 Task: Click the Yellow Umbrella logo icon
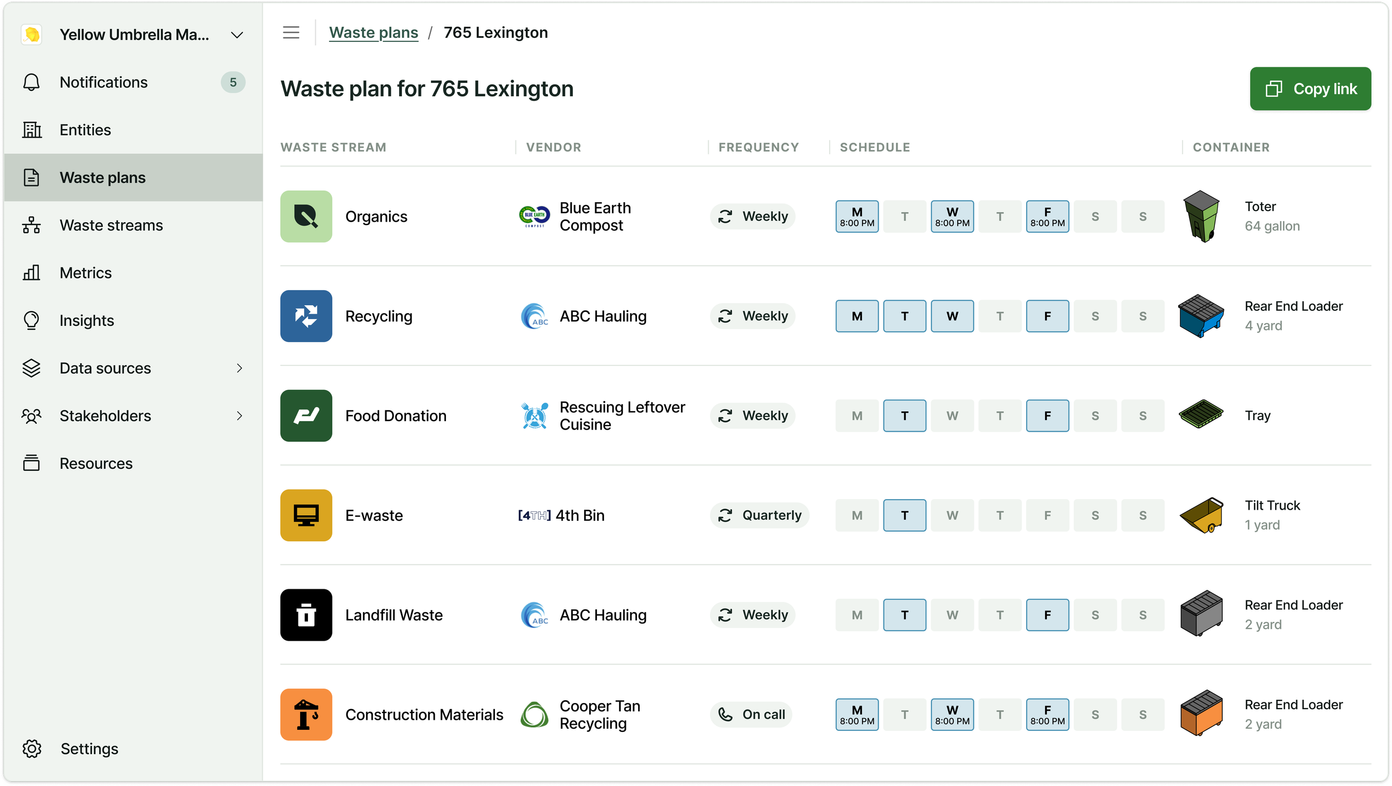click(x=32, y=35)
